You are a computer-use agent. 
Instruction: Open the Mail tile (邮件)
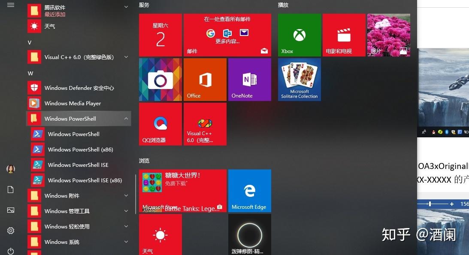[x=227, y=35]
